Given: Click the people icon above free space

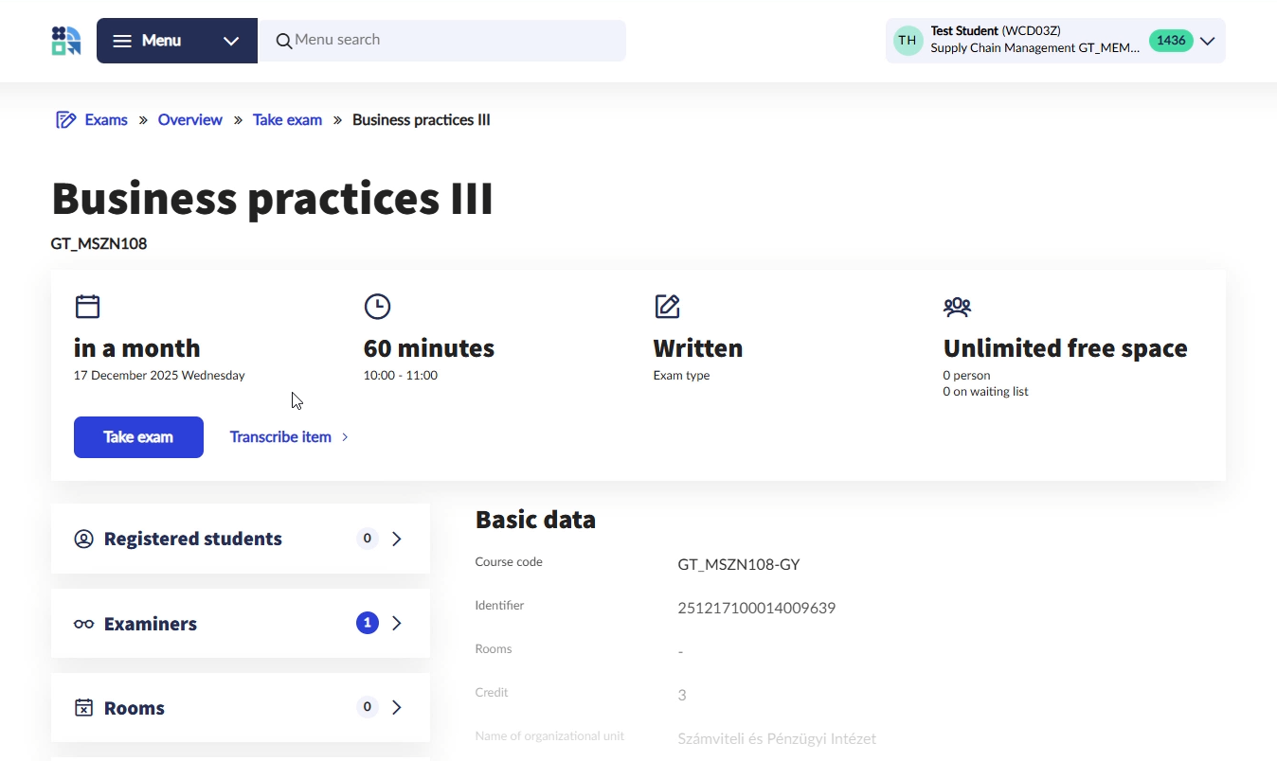Looking at the screenshot, I should (x=957, y=307).
